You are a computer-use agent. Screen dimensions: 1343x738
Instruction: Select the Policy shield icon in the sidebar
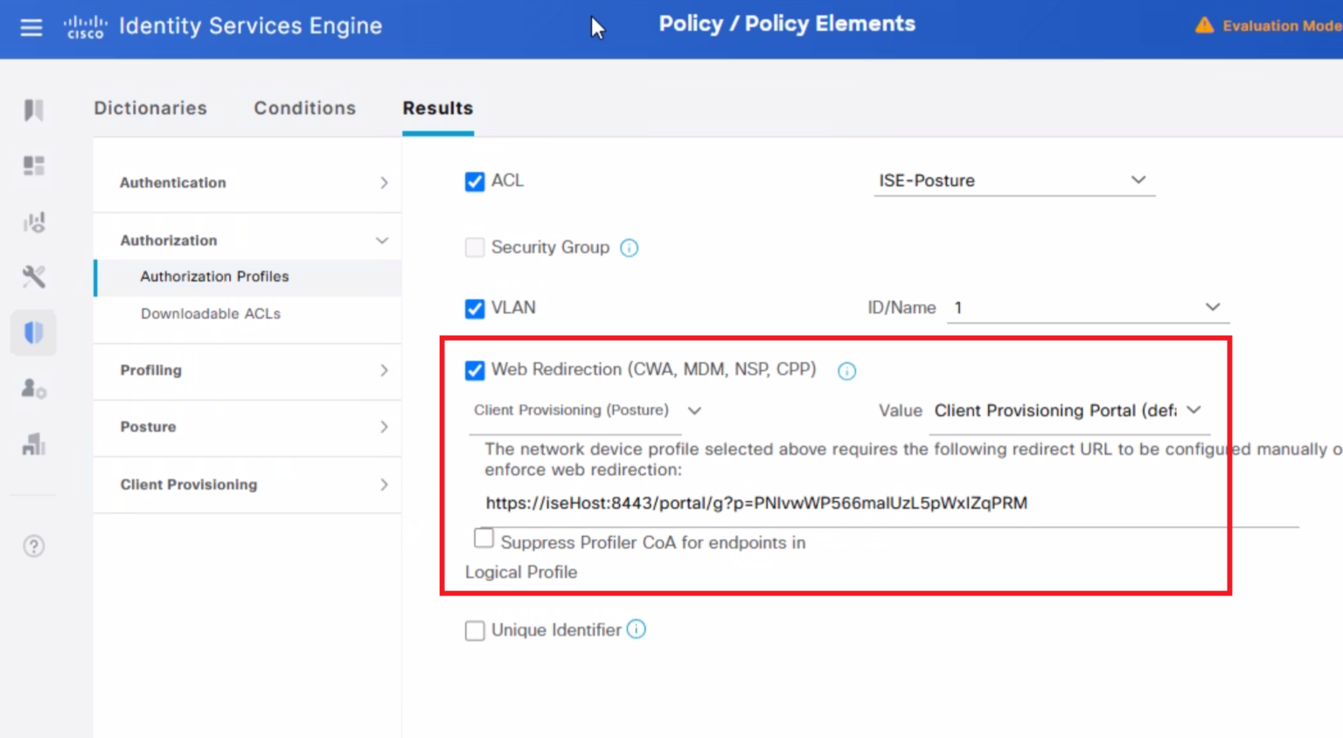tap(33, 332)
